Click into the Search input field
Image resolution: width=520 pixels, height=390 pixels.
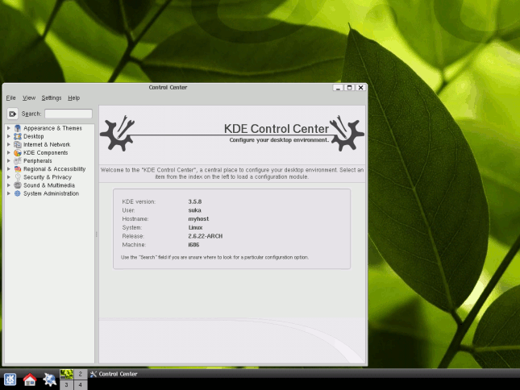pos(69,114)
